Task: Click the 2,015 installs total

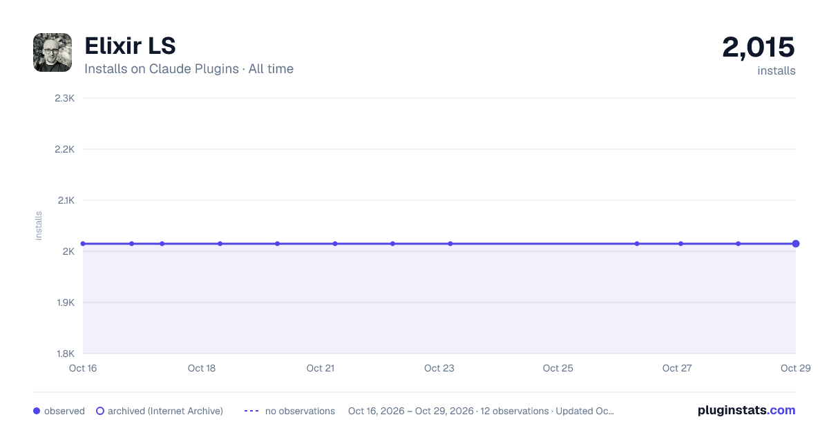Action: click(x=759, y=47)
